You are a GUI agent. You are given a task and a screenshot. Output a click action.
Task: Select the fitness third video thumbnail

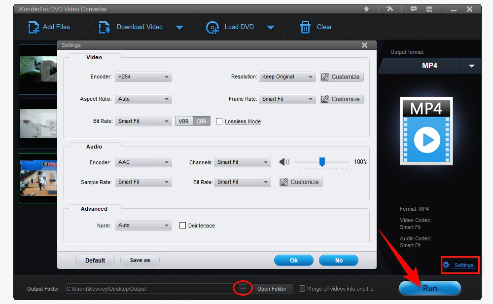(38, 178)
